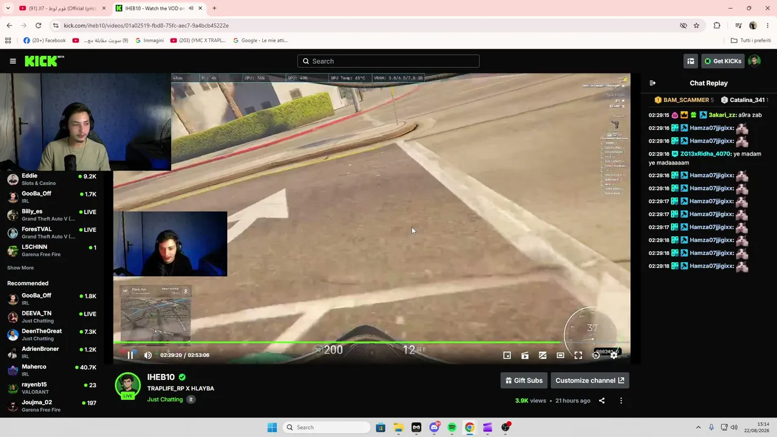Open the VOD three-dot options menu
Image resolution: width=777 pixels, height=437 pixels.
click(x=621, y=401)
